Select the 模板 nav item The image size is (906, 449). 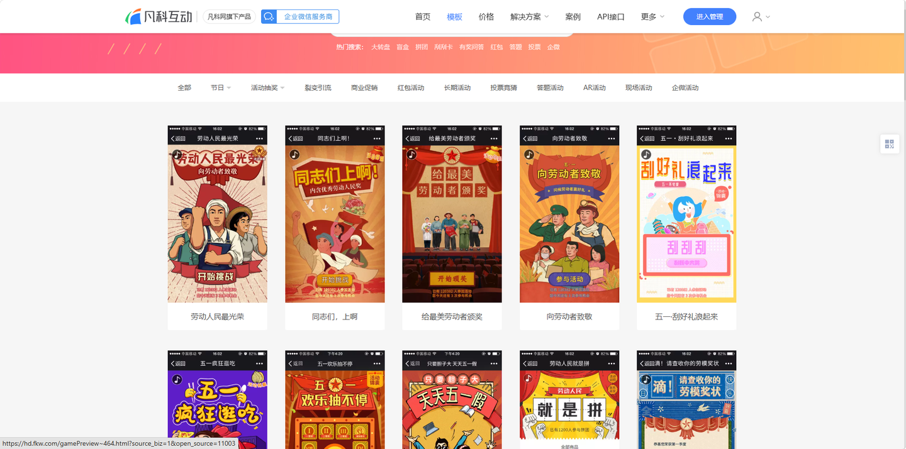click(x=454, y=17)
